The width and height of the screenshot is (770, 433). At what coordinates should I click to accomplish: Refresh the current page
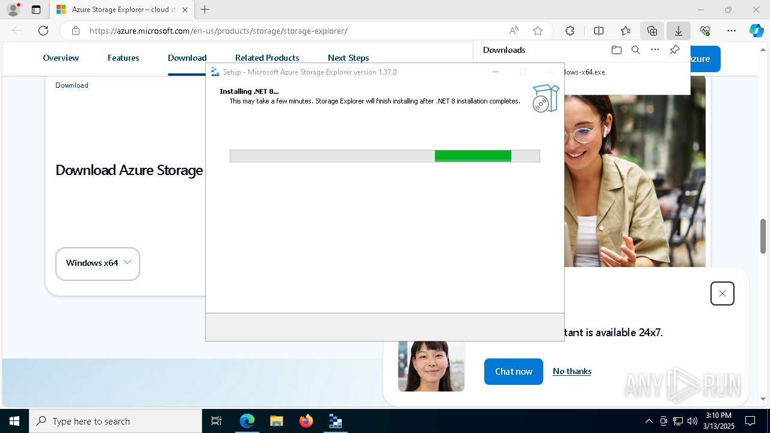[43, 31]
